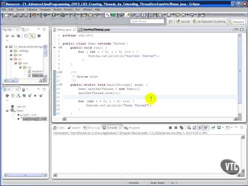Toggle Hide Non-Public Members dot icon
248x186 pixels.
point(35,96)
